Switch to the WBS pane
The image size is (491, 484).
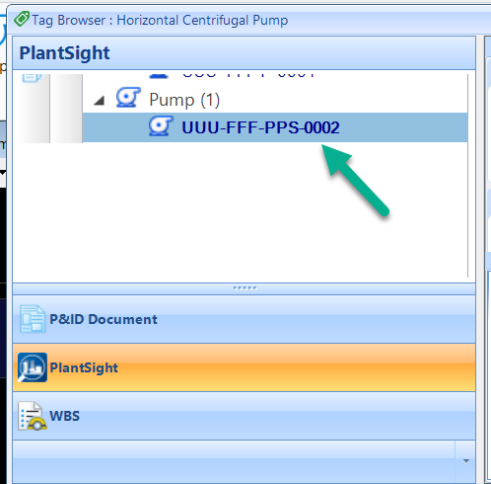244,416
